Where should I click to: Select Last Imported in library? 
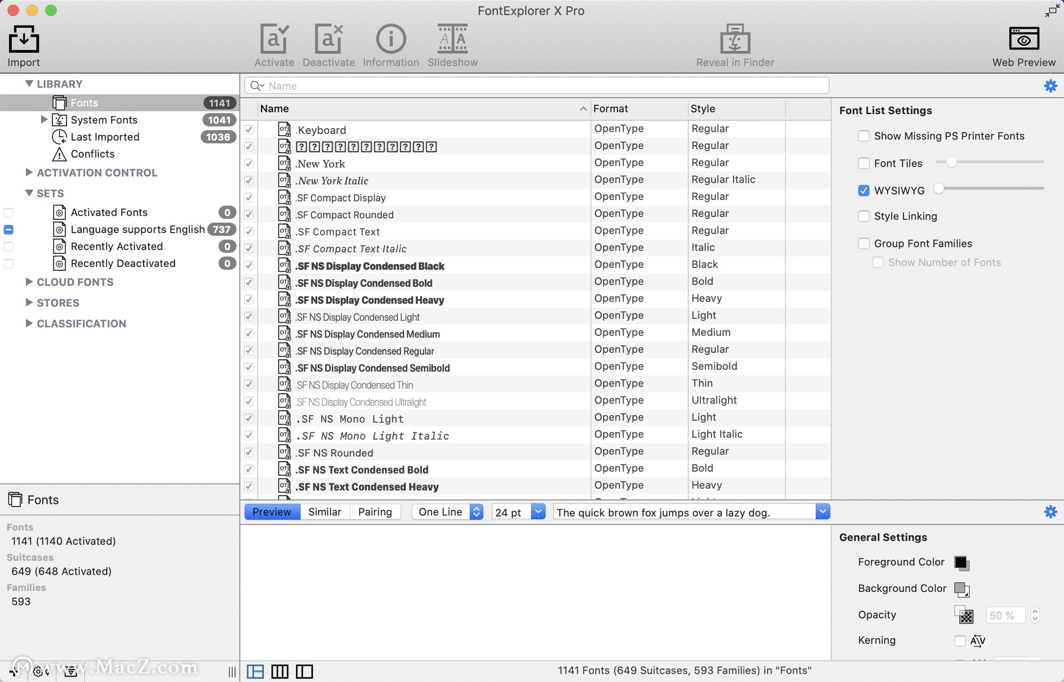(119, 137)
